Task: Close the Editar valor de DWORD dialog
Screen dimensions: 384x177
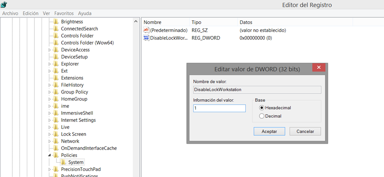Action: [x=319, y=68]
